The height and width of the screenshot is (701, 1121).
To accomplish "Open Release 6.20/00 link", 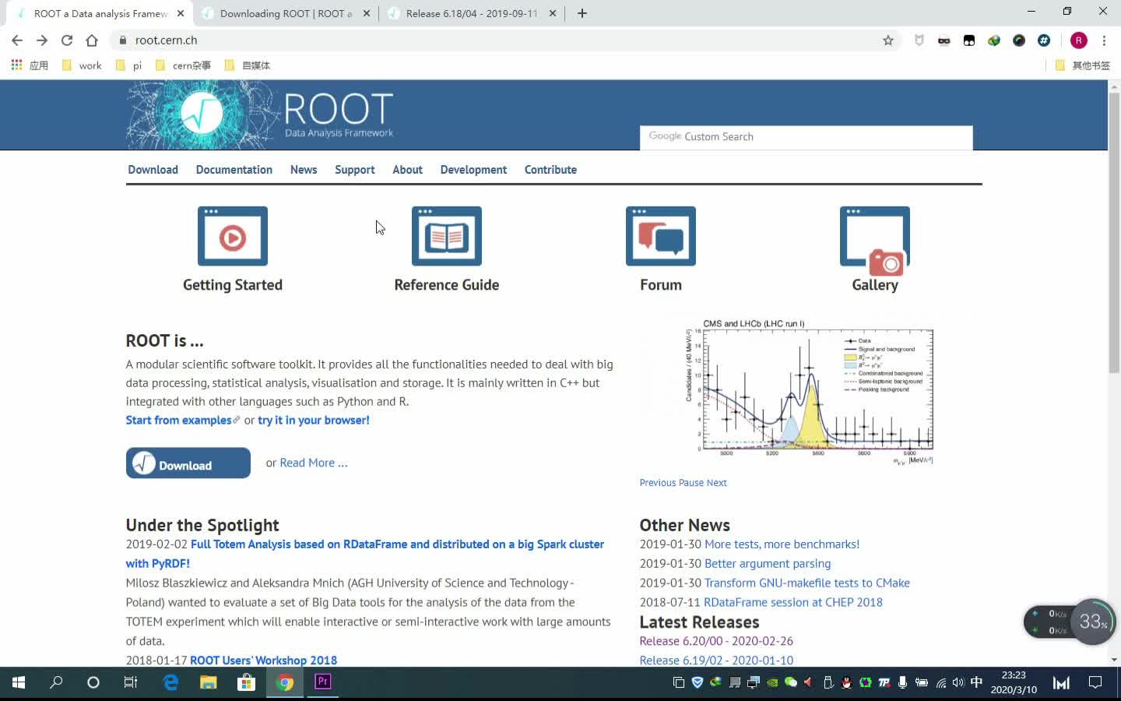I will [x=716, y=641].
